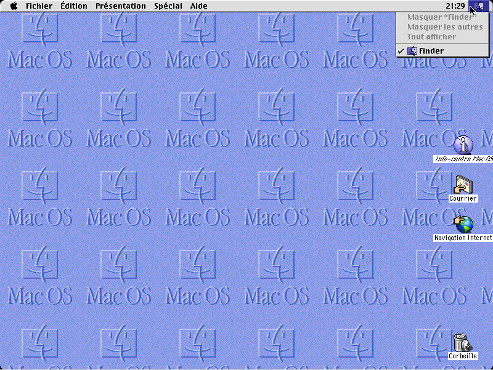Click the Info-centre Mac OS label
The image size is (493, 370).
[x=463, y=159]
